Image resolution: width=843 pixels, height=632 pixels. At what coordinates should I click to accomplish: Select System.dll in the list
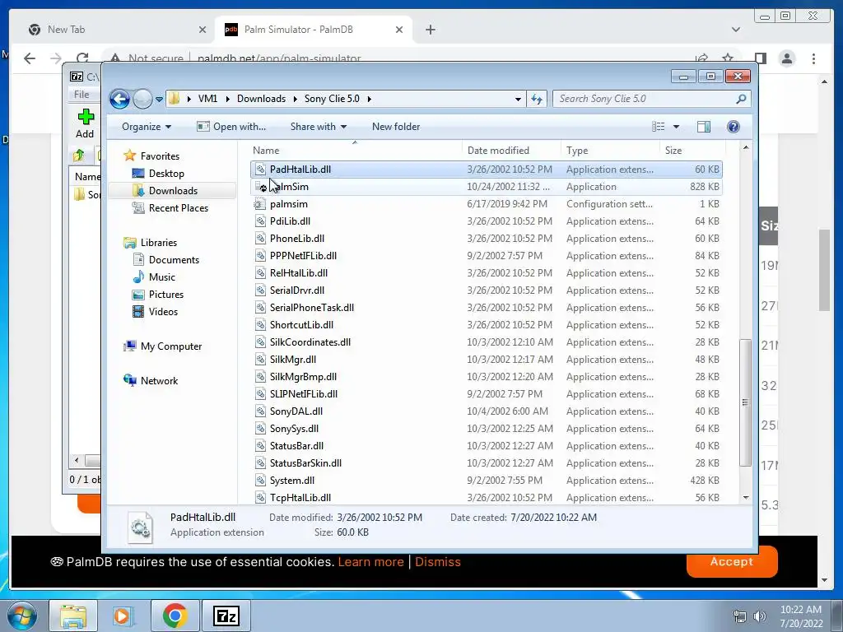pyautogui.click(x=487, y=481)
